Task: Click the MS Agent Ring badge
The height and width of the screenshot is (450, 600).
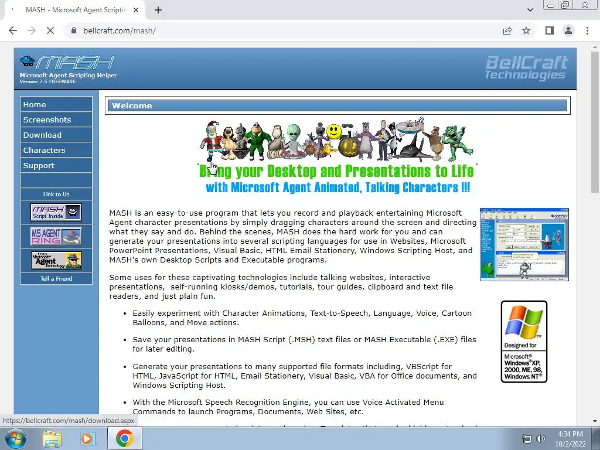Action: pos(56,237)
